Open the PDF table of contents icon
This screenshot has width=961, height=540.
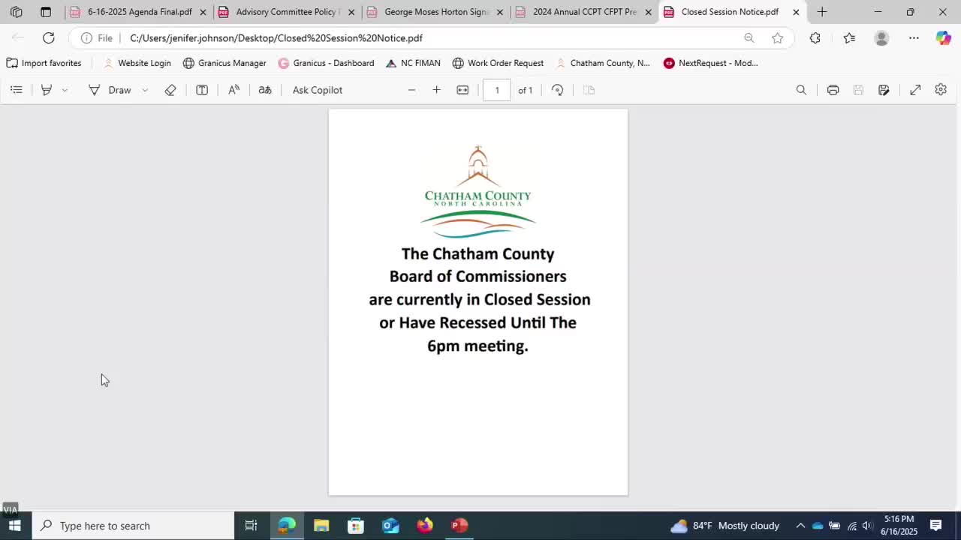point(17,90)
